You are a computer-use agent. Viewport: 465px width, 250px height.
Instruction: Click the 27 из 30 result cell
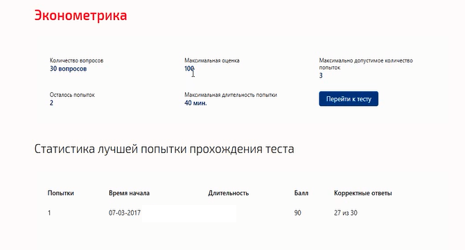click(x=346, y=213)
